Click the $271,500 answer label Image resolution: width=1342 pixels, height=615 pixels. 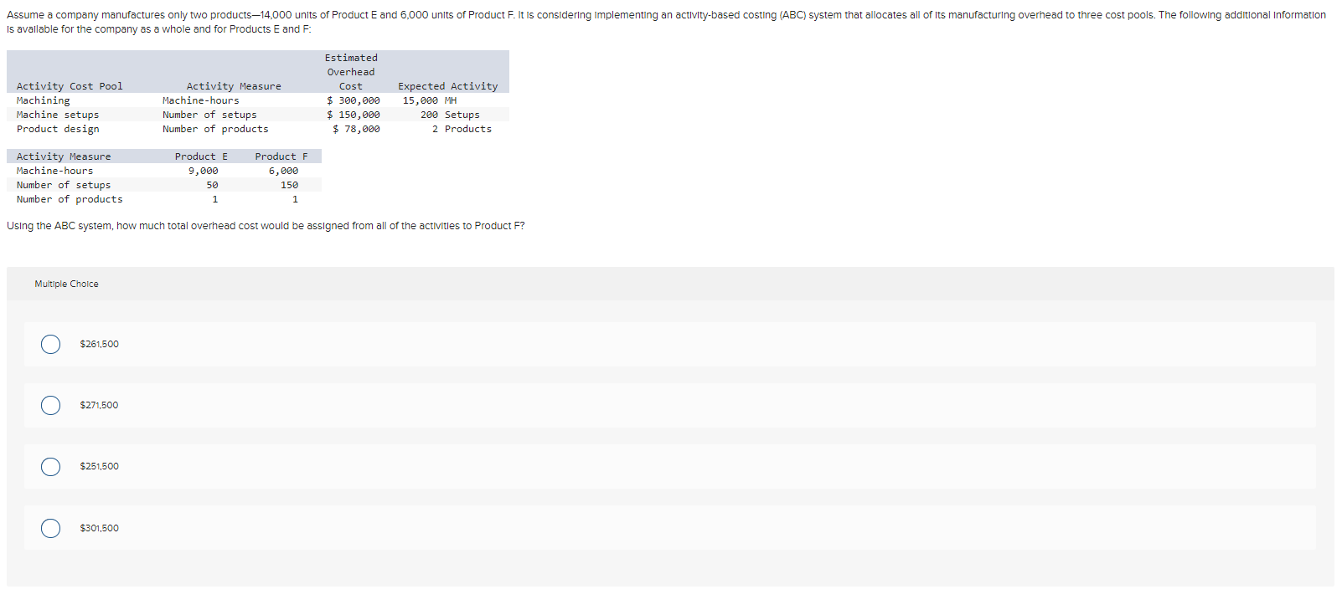coord(98,405)
